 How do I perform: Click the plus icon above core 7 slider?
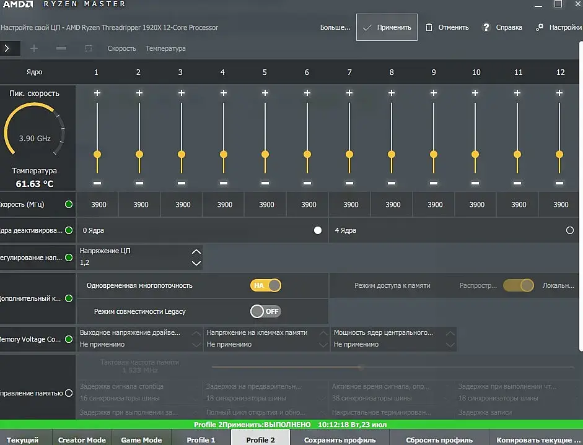coord(349,93)
